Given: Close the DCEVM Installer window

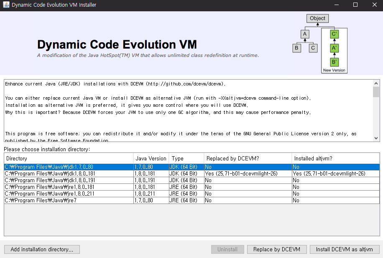Looking at the screenshot, I should click(374, 5).
